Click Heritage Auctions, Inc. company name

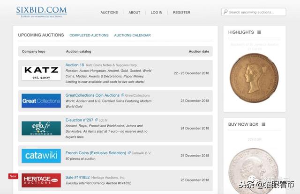[108, 178]
